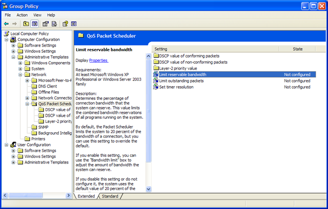Click tree pane horizontal scroll right arrow
This screenshot has width=328, height=209.
coord(68,195)
